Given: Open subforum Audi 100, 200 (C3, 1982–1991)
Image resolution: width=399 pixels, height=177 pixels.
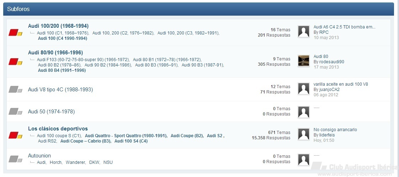Looking at the screenshot, I should 188,33.
